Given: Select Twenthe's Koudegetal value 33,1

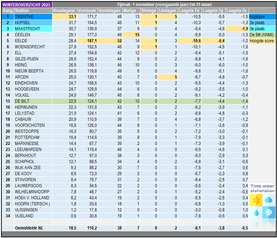Looking at the screenshot, I should pos(65,17).
